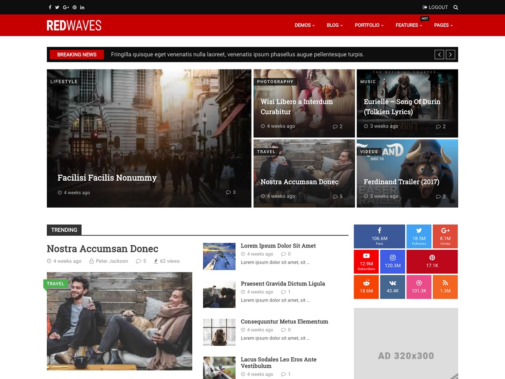Click the LOGOUT link

[x=435, y=7]
